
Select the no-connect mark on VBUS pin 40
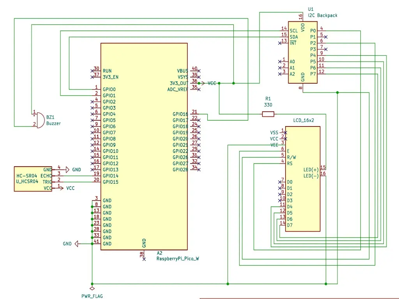pyautogui.click(x=199, y=71)
